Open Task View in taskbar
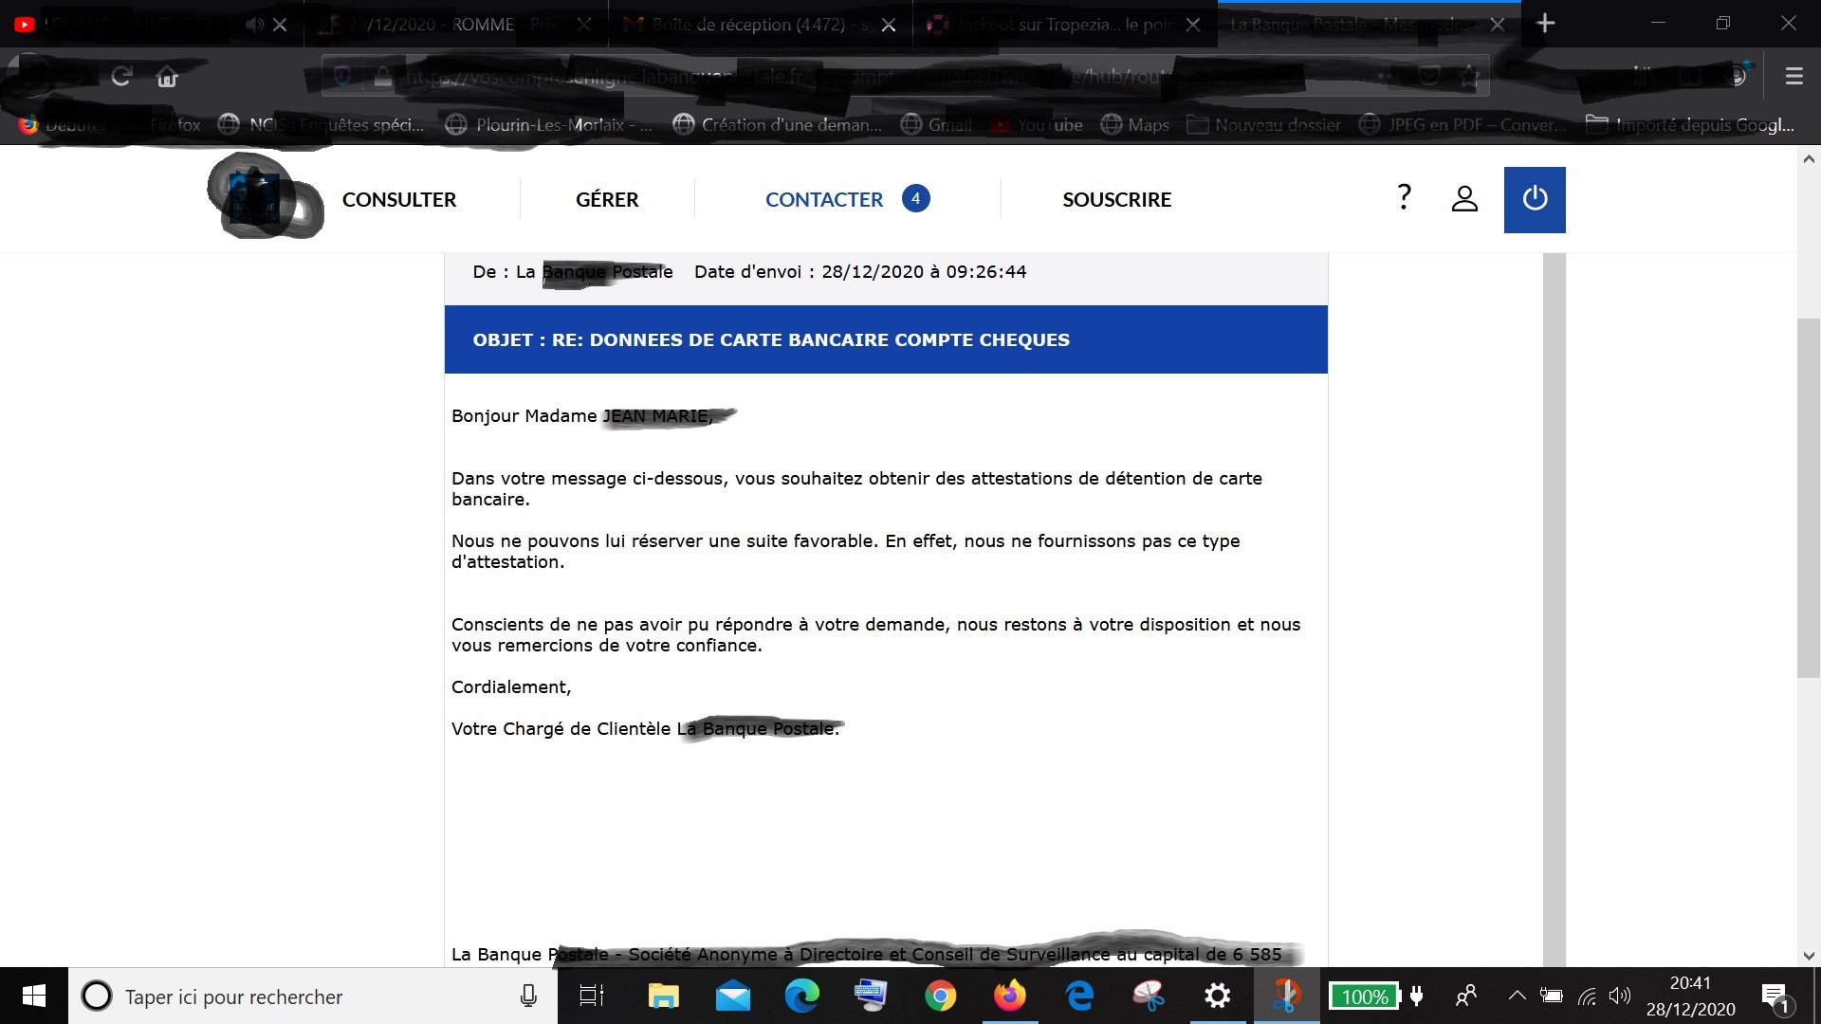1821x1024 pixels. (592, 996)
